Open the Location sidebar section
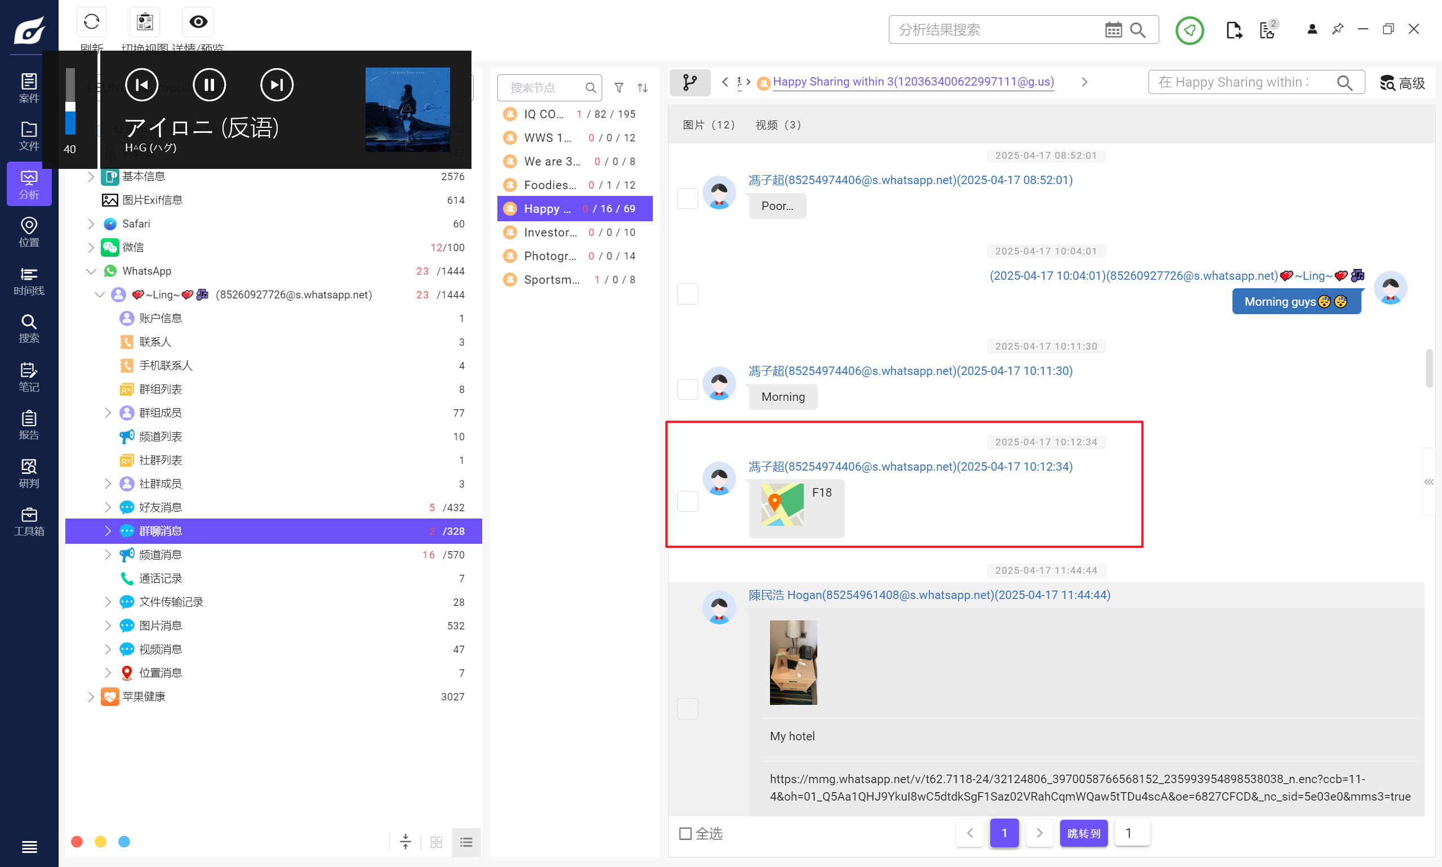 (x=29, y=232)
